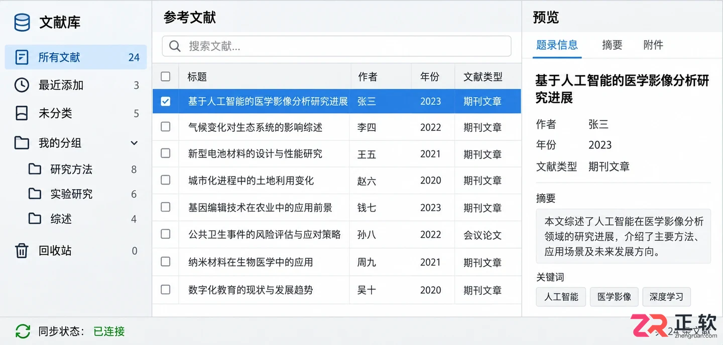The image size is (723, 345).
Task: Check the 新型电池材料的设计与性能研究 row checkbox
Action: [x=166, y=153]
